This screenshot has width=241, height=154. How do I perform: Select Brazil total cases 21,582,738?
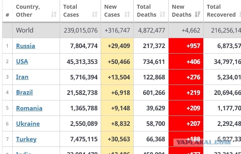82,92
